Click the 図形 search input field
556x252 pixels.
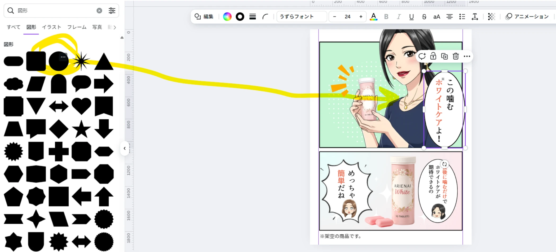point(56,11)
